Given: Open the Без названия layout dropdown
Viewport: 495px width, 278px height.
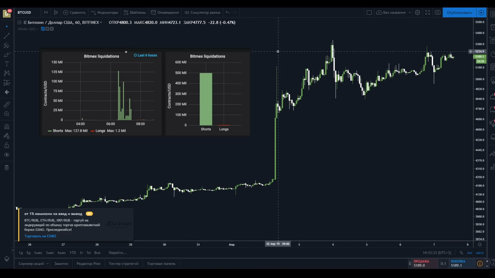Looking at the screenshot, I should coord(394,12).
